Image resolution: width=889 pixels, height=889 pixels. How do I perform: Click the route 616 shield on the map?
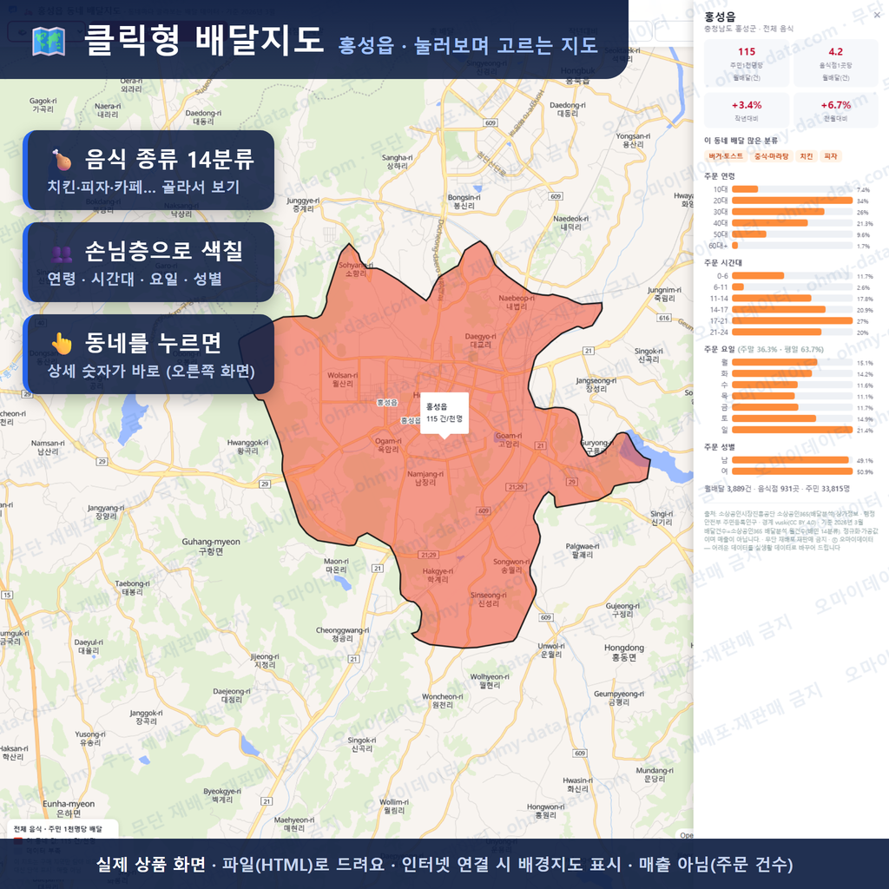point(664,318)
